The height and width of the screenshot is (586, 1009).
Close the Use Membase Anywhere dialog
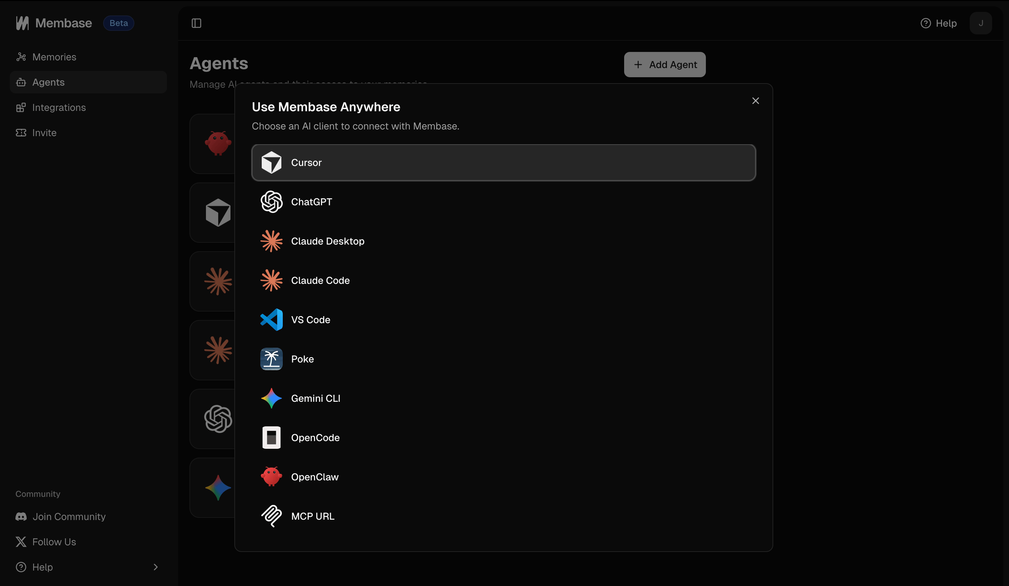[x=756, y=101]
